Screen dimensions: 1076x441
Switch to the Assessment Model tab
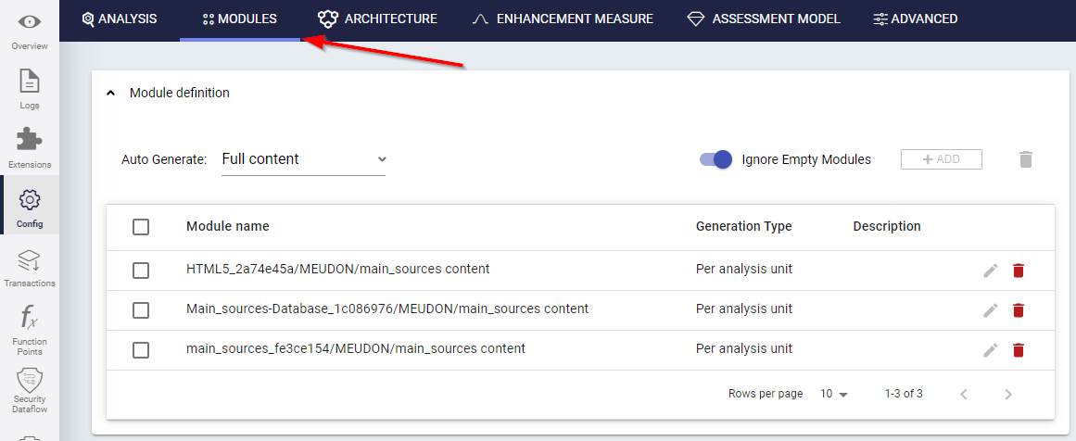tap(764, 19)
